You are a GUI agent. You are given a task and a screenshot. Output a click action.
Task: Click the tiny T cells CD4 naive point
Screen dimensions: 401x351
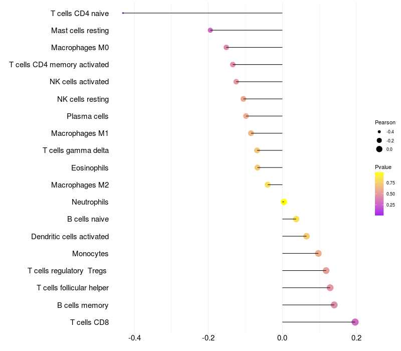coord(123,13)
